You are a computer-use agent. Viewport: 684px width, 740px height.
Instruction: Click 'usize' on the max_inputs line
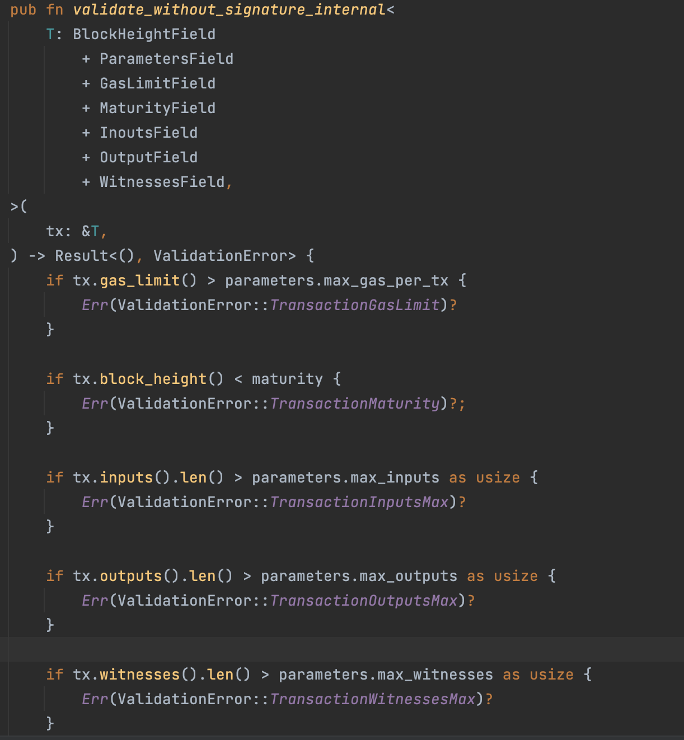498,477
